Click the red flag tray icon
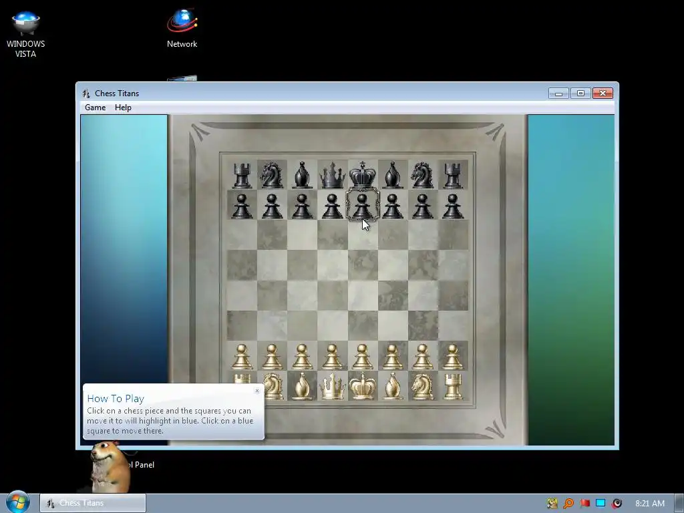This screenshot has width=684, height=513. 584,504
